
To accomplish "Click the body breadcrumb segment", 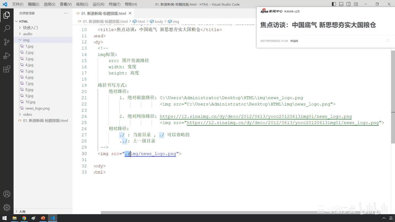I will pyautogui.click(x=156, y=22).
